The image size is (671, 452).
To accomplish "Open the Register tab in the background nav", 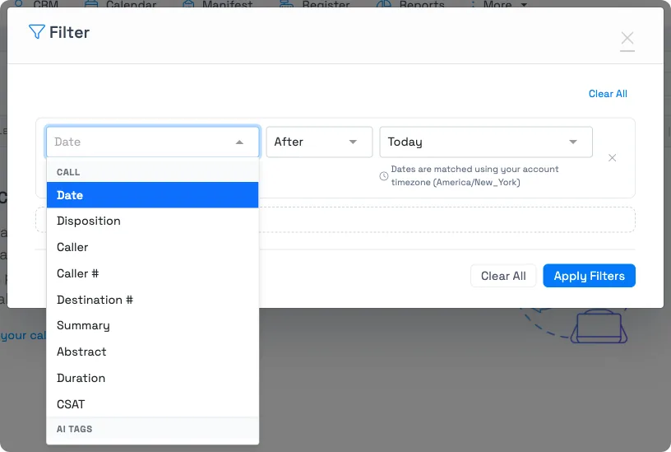I will tap(314, 5).
